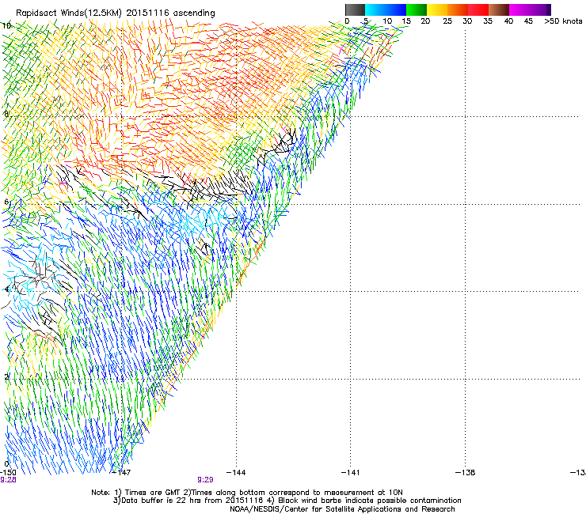Click the NOAA/NESDIS credit line
The width and height of the screenshot is (586, 514).
click(342, 509)
